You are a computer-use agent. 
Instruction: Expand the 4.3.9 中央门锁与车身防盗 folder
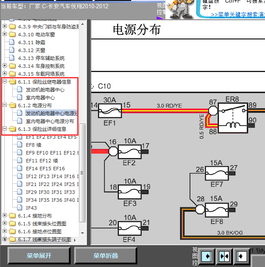tap(5, 26)
